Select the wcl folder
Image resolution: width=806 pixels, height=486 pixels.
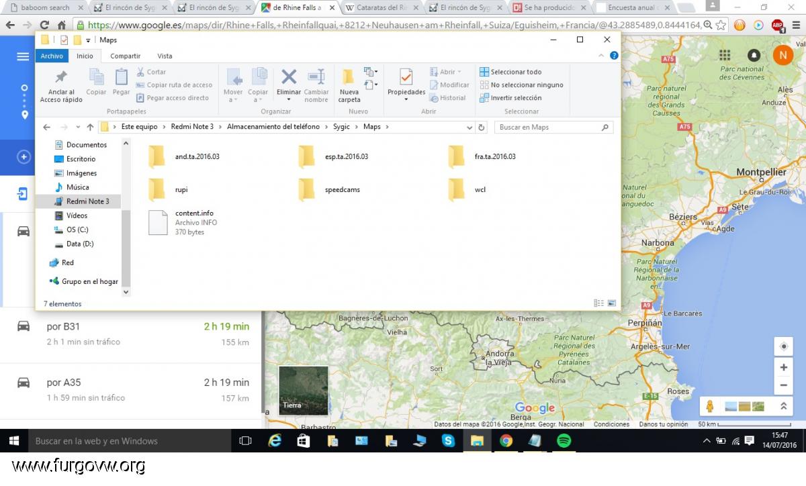(x=467, y=190)
